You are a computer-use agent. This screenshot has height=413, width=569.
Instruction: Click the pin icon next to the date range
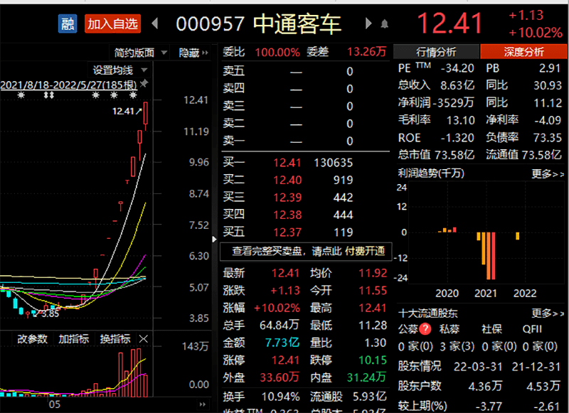tap(145, 85)
